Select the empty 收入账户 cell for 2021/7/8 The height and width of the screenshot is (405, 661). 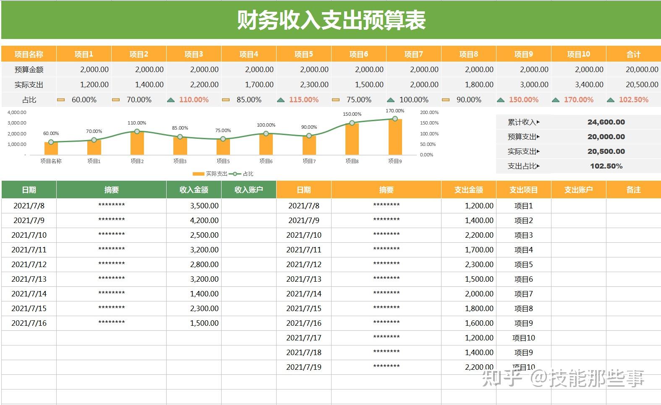249,206
